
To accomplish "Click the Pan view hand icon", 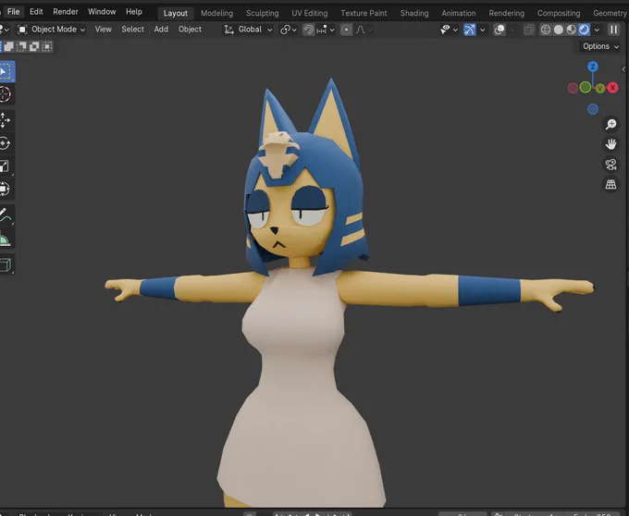I will pyautogui.click(x=610, y=144).
